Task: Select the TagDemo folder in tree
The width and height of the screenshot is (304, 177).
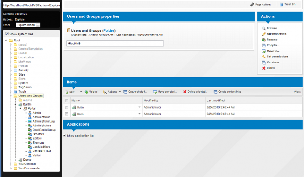Action: 25,87
